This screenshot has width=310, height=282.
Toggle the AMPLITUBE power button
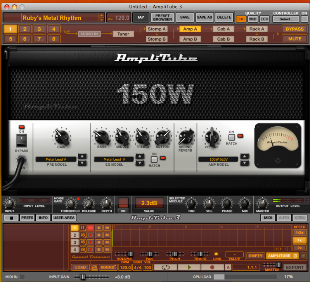coord(295,256)
